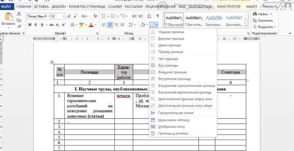Expand the styles gallery more arrow
Image resolution: width=294 pixels, height=151 pixels.
(x=247, y=26)
